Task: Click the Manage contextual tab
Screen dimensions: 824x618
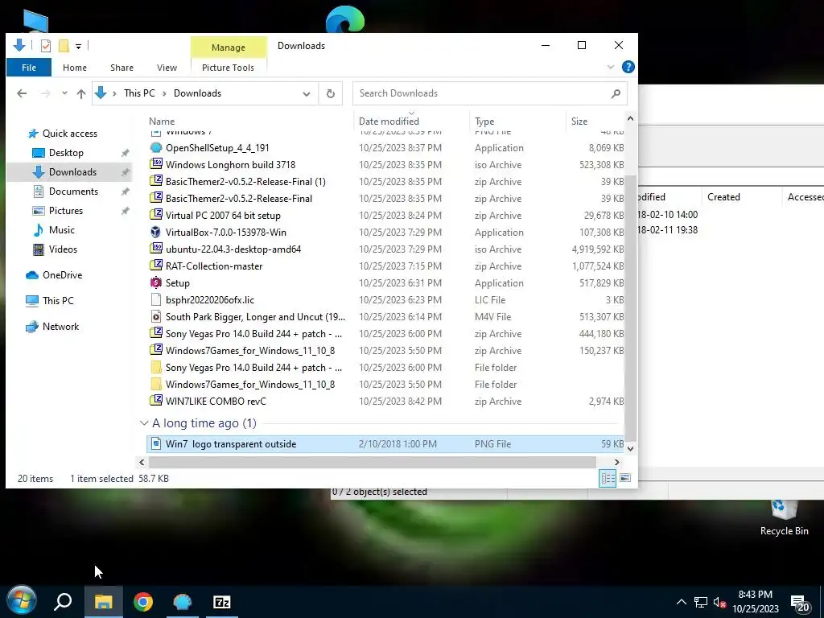Action: [228, 47]
